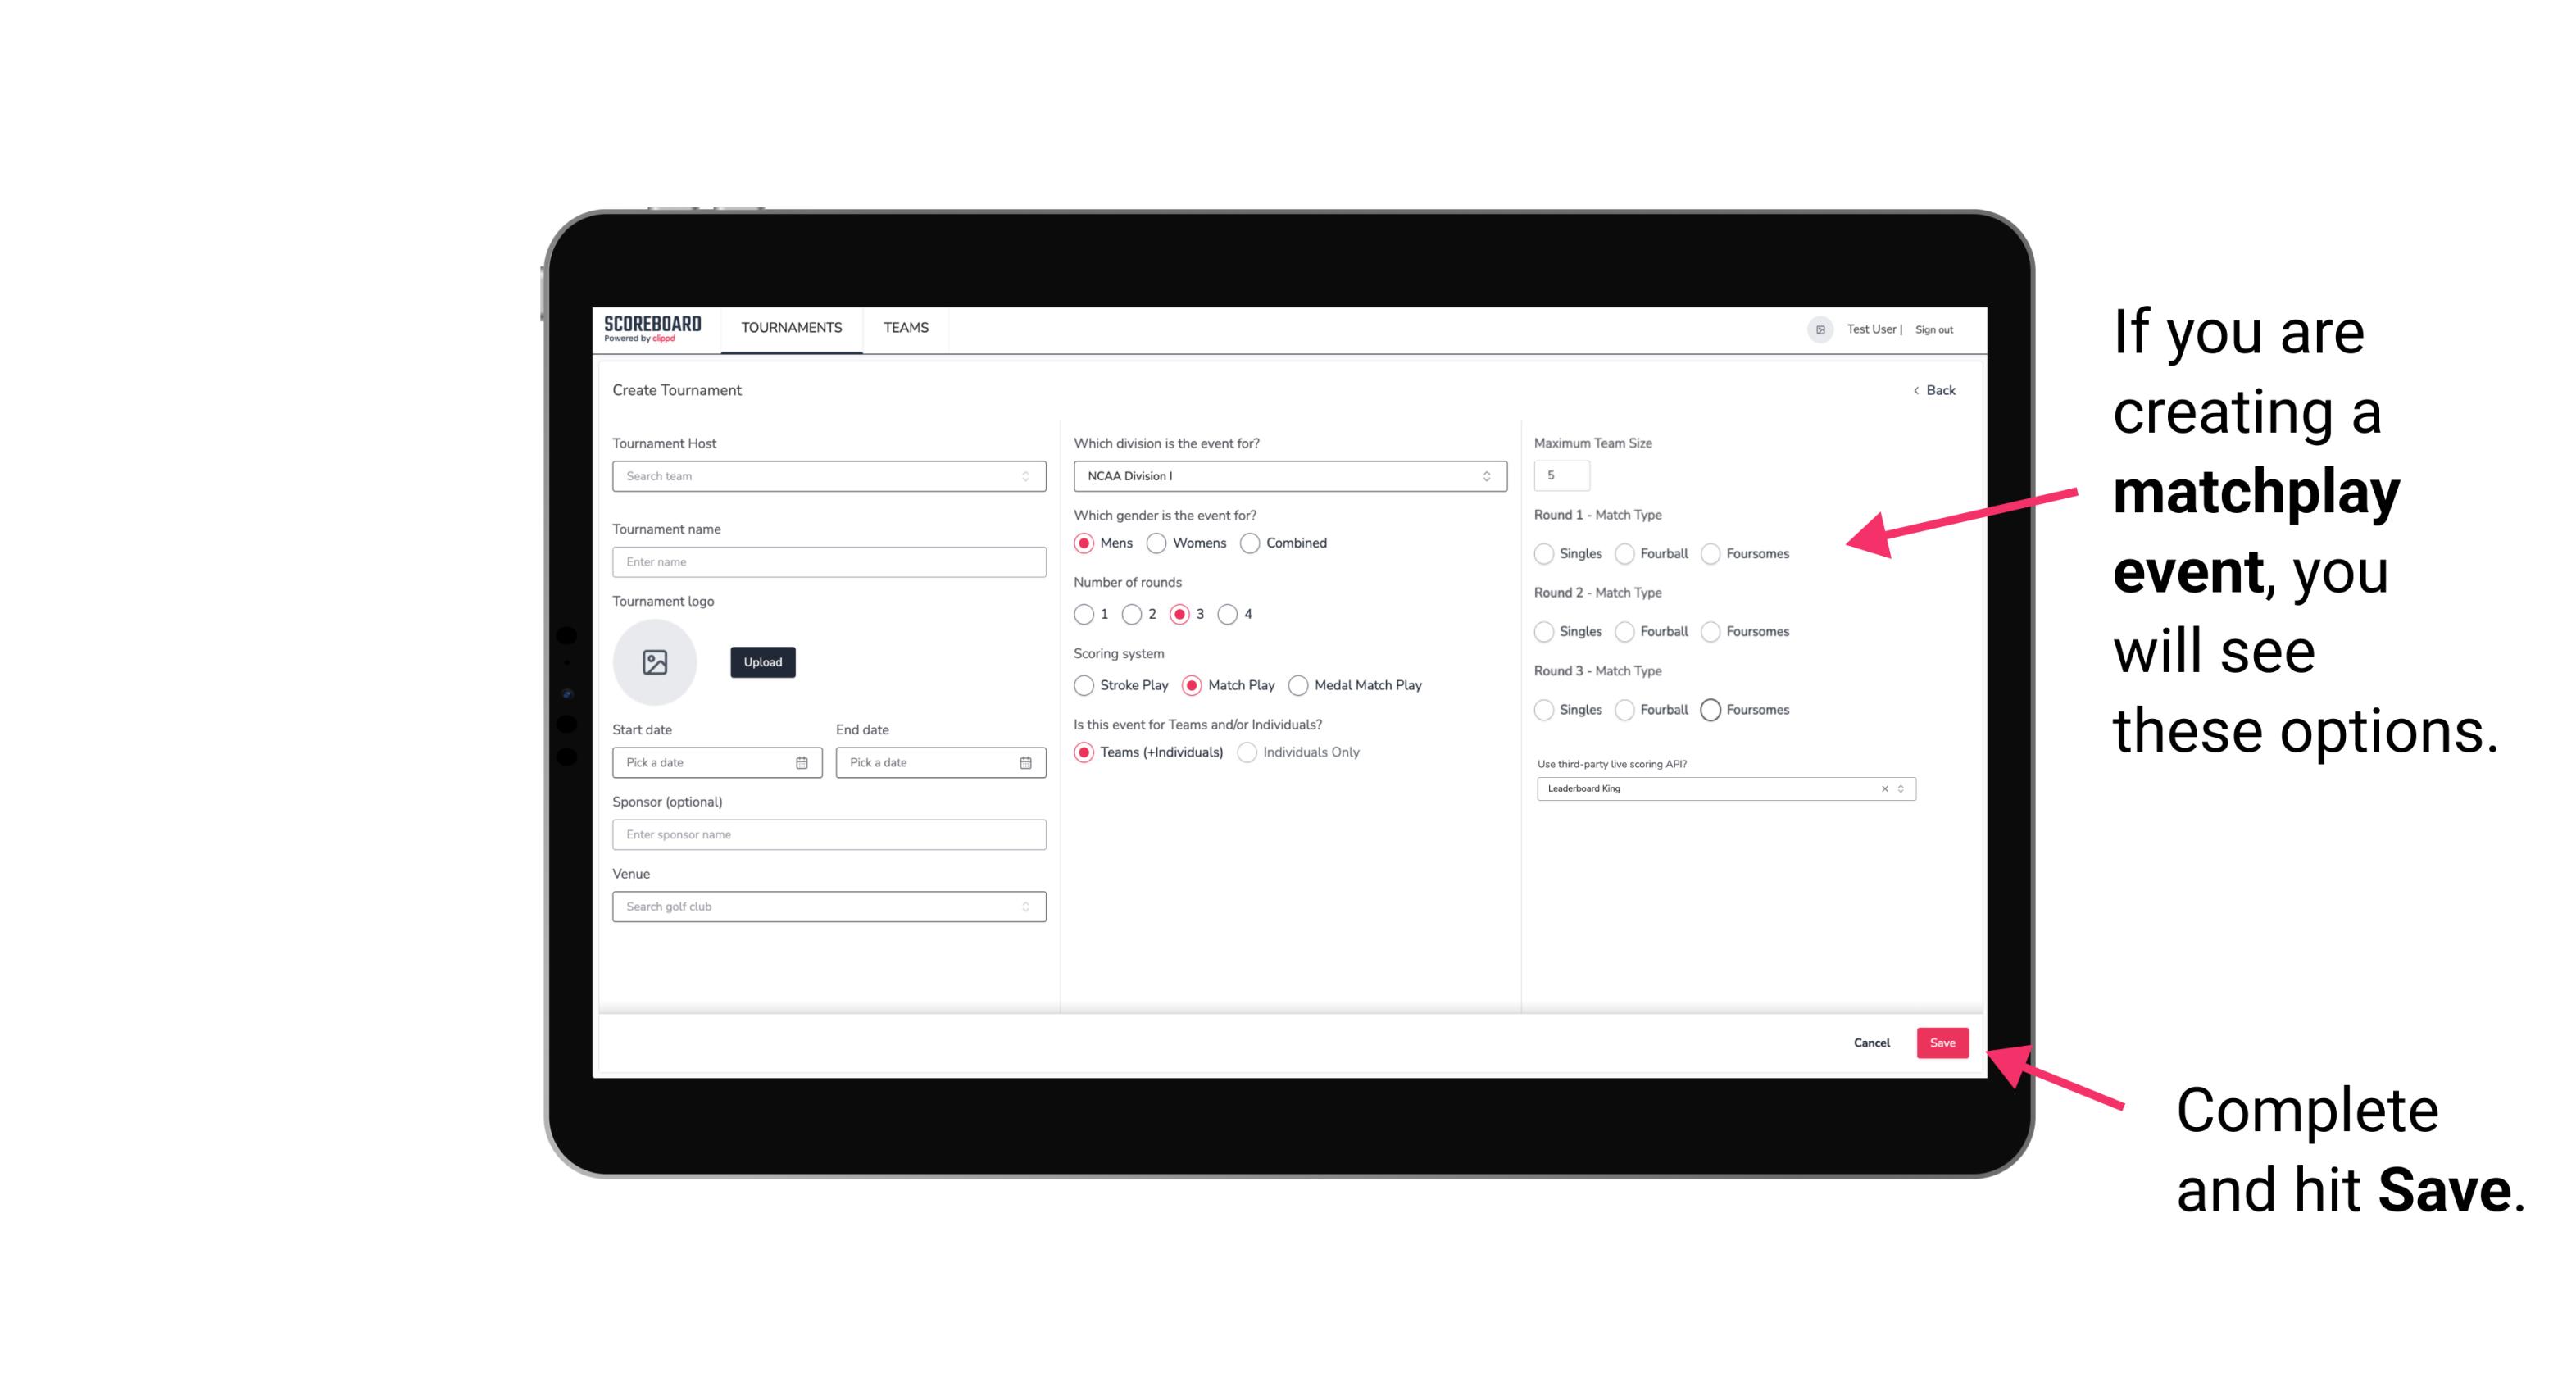Click the Save button
The width and height of the screenshot is (2576, 1386).
tap(1942, 1043)
